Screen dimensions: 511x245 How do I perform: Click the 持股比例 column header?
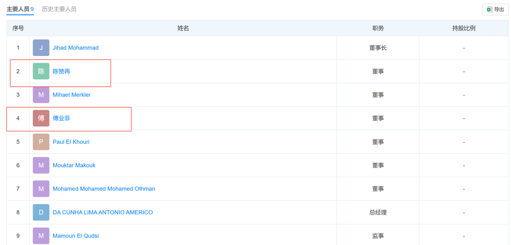click(464, 28)
